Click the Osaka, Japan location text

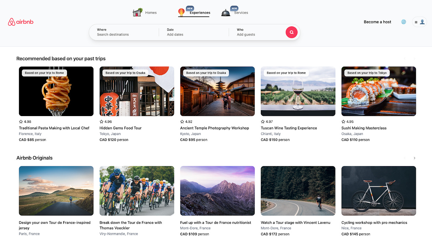pyautogui.click(x=352, y=134)
